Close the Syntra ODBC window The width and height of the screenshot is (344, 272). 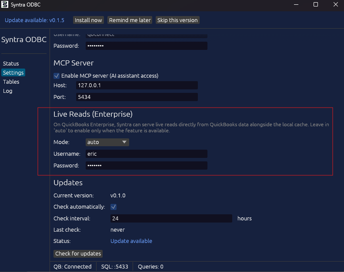(x=336, y=4)
